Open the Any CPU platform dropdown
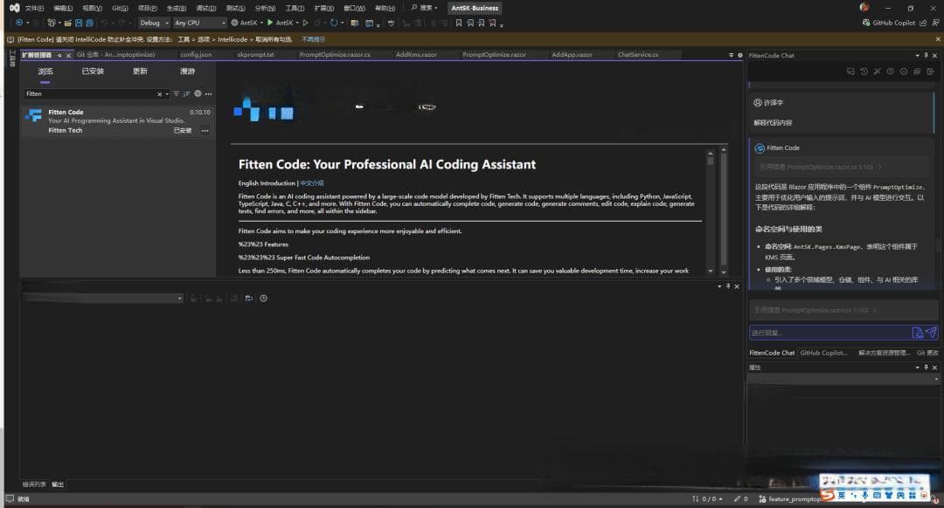944x508 pixels. point(199,23)
